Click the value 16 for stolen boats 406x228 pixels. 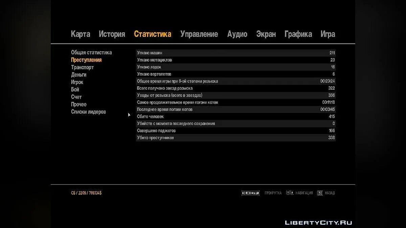coord(333,67)
